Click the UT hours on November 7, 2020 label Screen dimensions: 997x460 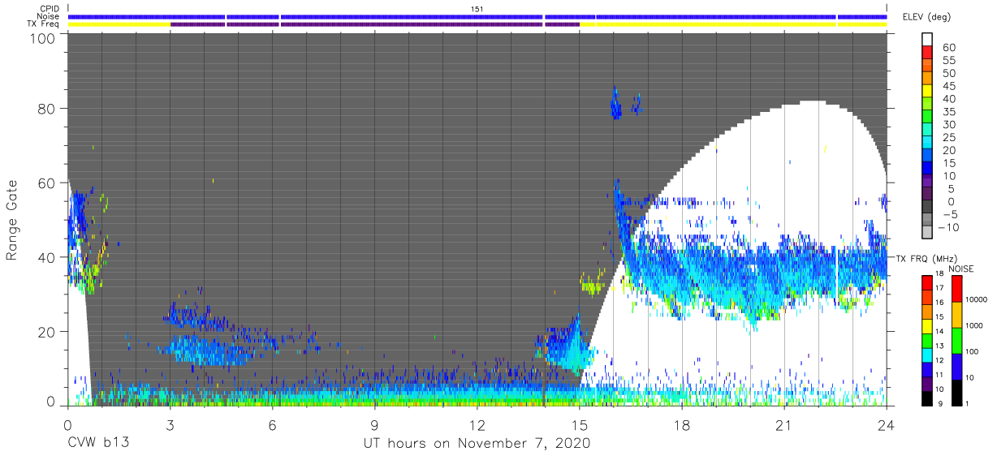(477, 444)
